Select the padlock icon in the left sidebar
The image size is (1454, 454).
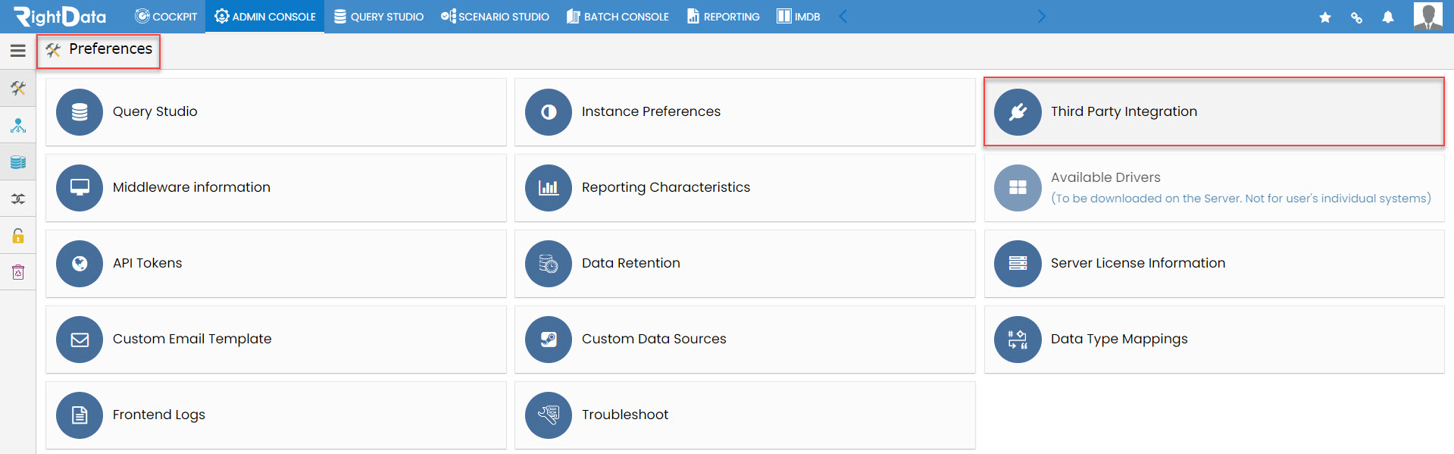(18, 236)
